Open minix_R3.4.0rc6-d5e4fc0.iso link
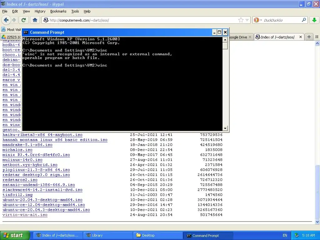This screenshot has width=320, height=240. [36, 155]
